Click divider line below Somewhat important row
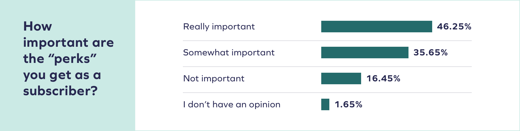This screenshot has height=131, width=520. [x=327, y=67]
